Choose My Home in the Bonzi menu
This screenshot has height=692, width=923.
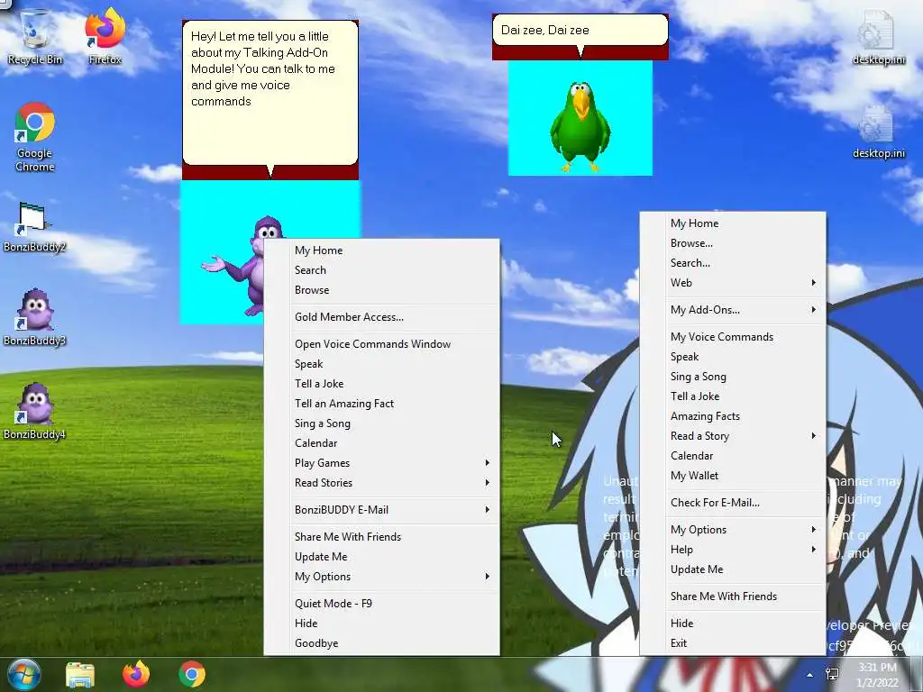[x=382, y=250]
